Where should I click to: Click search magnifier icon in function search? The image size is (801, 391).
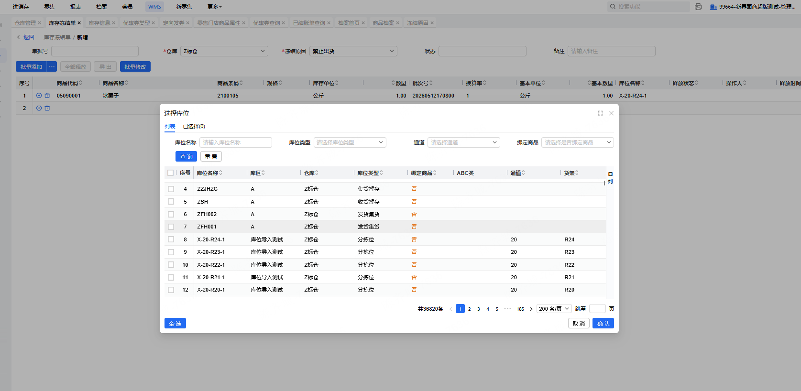pyautogui.click(x=613, y=7)
